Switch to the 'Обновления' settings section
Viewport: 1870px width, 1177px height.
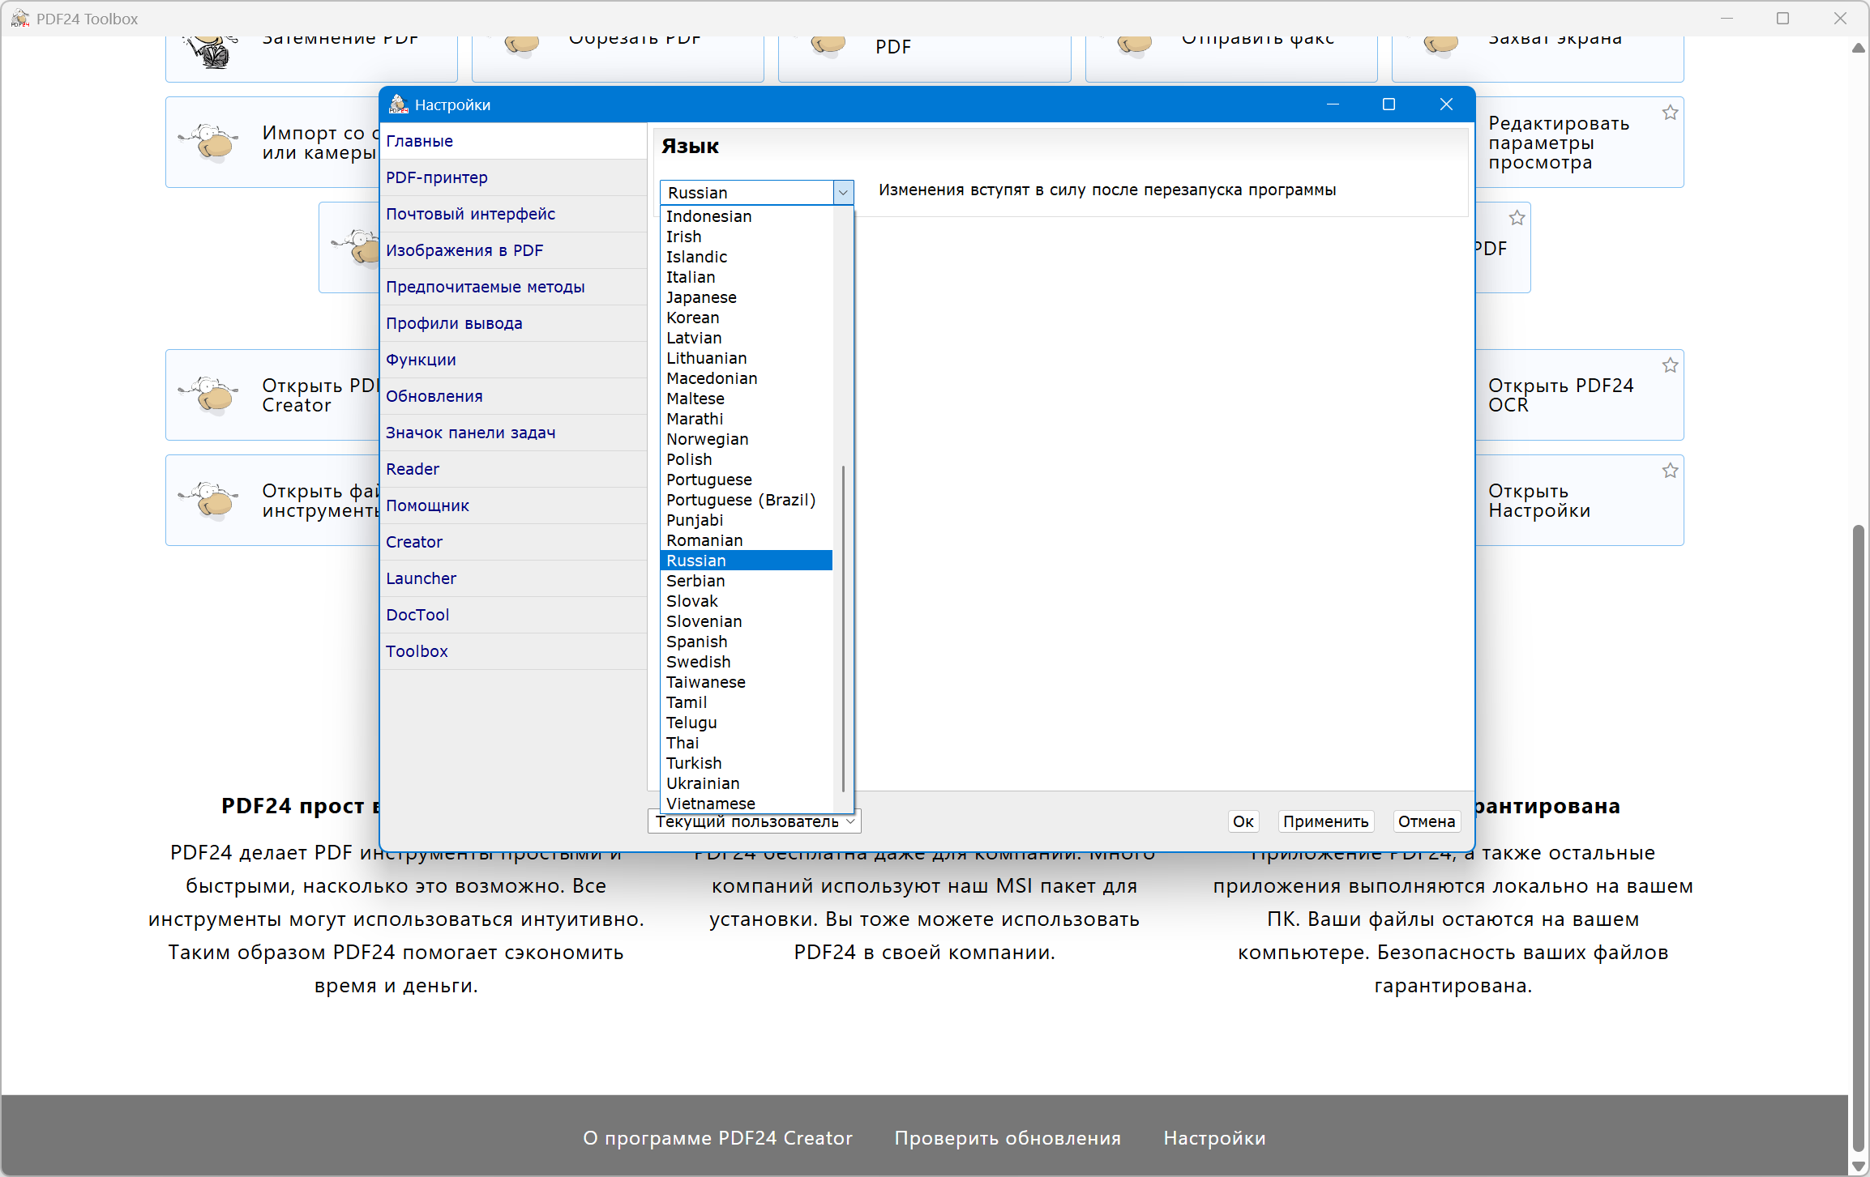(434, 396)
